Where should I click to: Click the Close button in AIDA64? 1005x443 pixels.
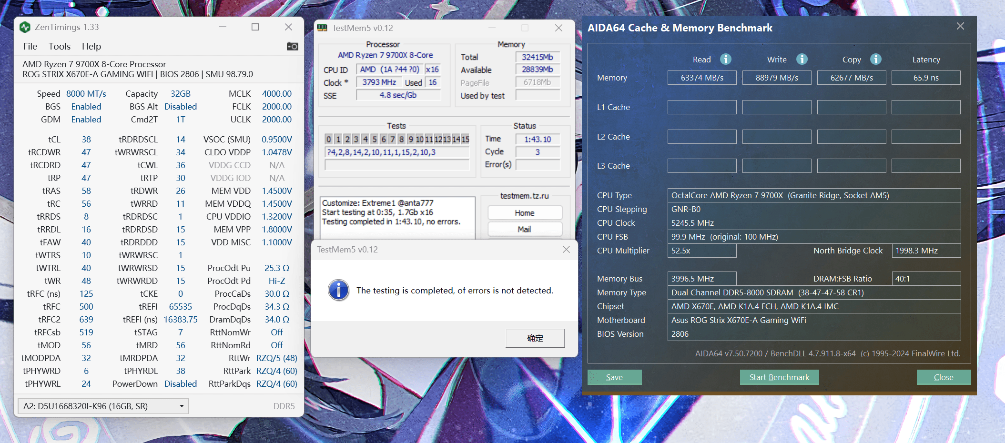click(x=943, y=377)
